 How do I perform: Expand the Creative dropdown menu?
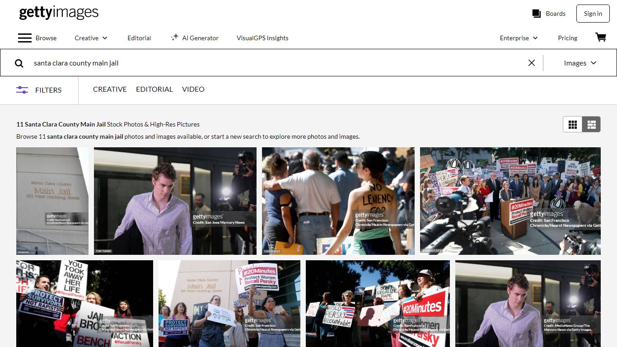pos(91,38)
